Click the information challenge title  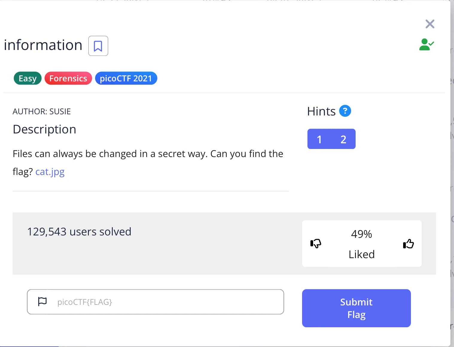pyautogui.click(x=43, y=45)
